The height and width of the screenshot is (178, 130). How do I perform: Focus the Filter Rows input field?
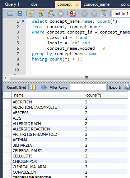tap(88, 87)
